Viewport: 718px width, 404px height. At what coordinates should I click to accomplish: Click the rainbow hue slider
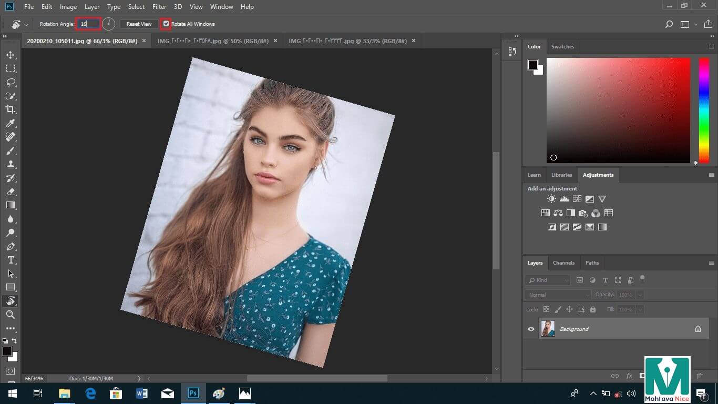click(x=704, y=110)
